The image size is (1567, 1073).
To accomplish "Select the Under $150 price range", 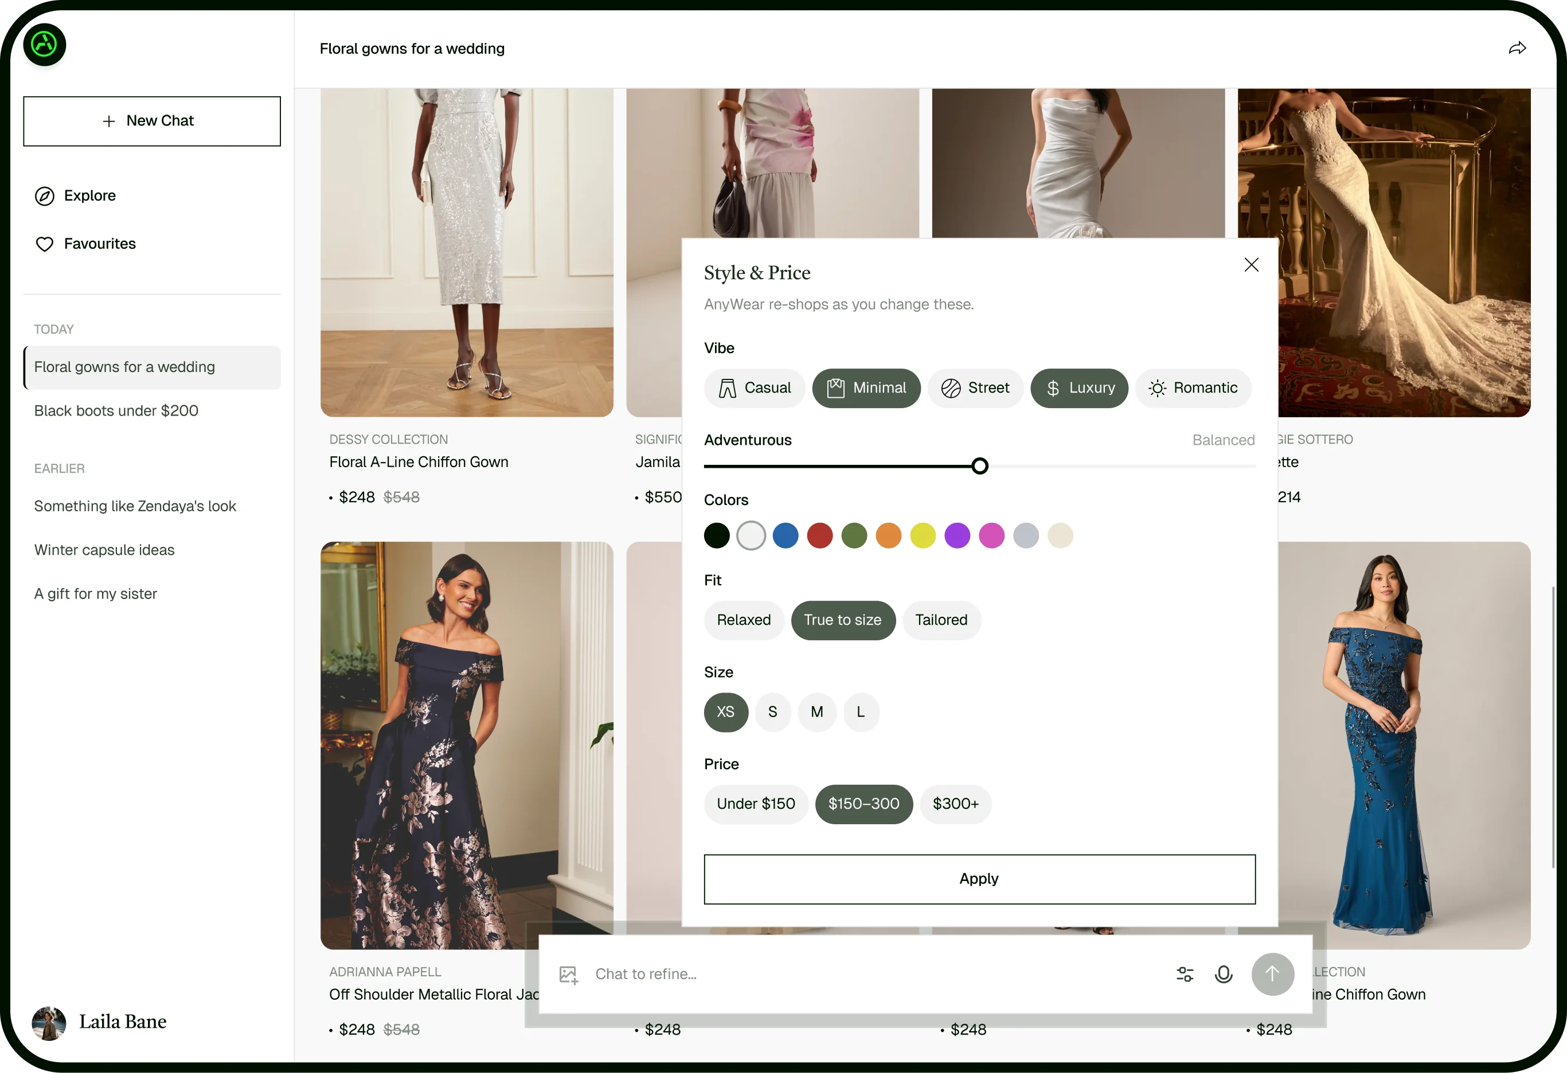I will [x=756, y=804].
